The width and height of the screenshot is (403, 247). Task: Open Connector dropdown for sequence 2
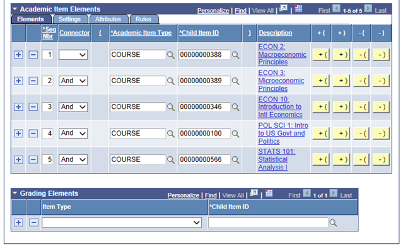coord(73,81)
